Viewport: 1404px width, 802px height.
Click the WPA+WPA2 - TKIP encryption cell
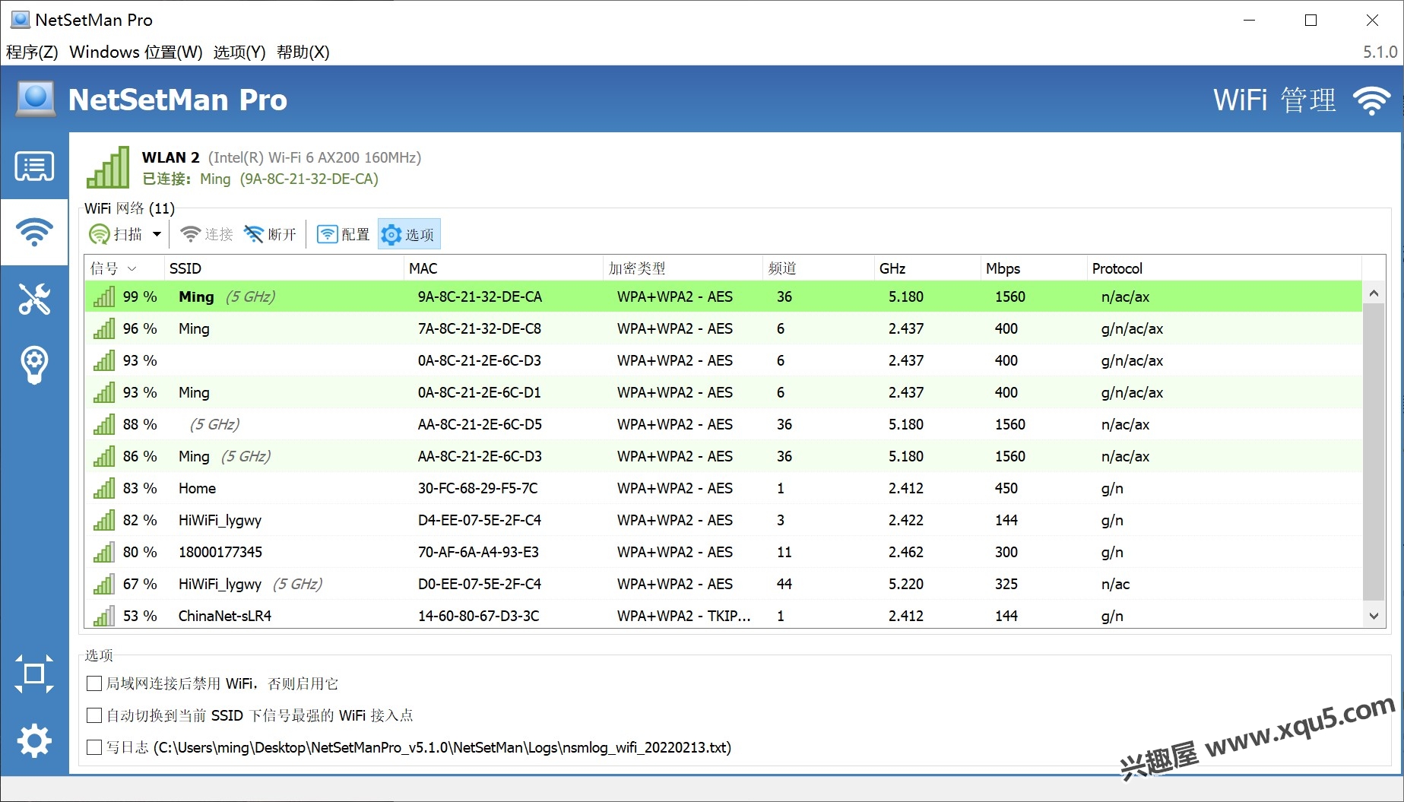(683, 616)
